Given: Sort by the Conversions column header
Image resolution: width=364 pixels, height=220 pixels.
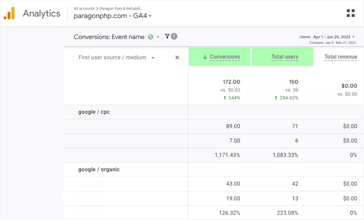Looking at the screenshot, I should coord(225,57).
